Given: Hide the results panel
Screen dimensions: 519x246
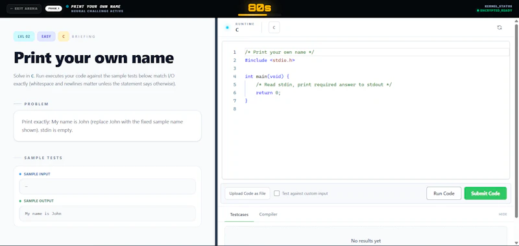Looking at the screenshot, I should [x=503, y=214].
